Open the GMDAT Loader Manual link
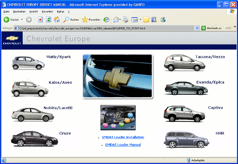 point(123,145)
